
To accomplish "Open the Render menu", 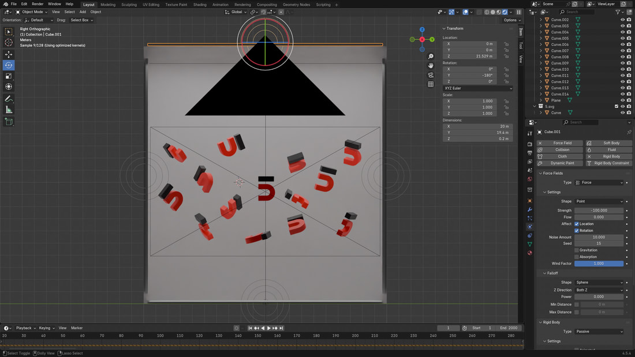I will coord(37,4).
